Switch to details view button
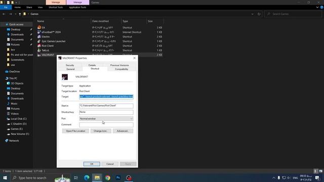Screen dimensions: 324x182 315,171
